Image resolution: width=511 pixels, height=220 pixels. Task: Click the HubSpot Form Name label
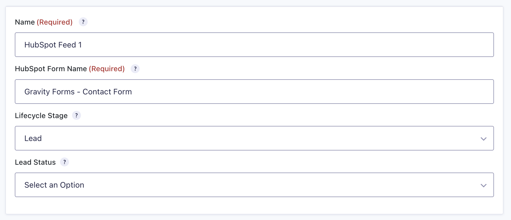click(51, 69)
